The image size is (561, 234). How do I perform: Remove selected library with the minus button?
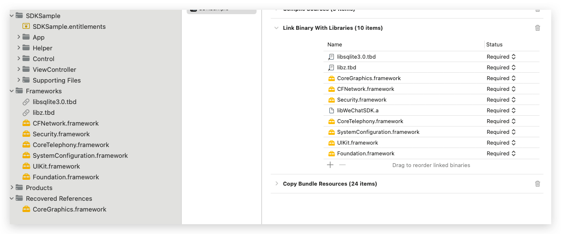click(343, 165)
